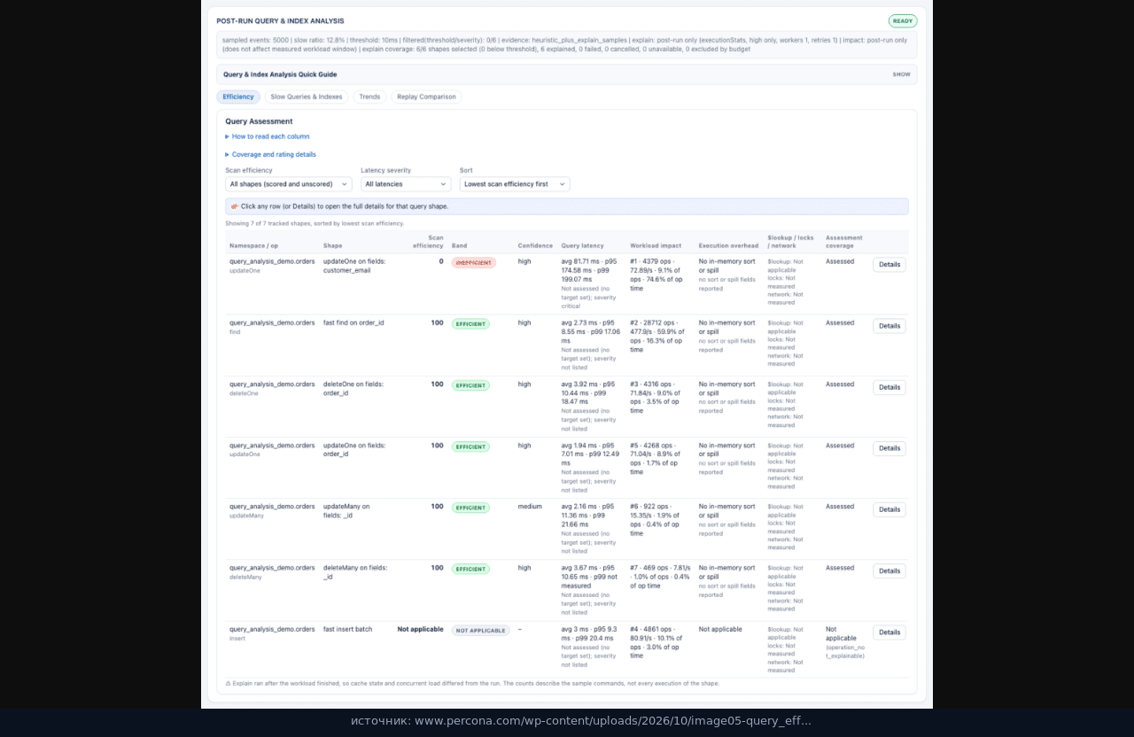Viewport: 1134px width, 737px height.
Task: Click the READY status badge
Action: point(903,20)
